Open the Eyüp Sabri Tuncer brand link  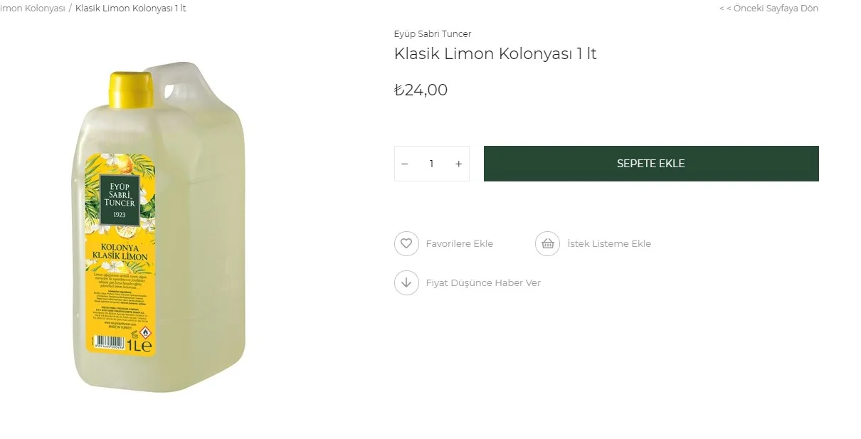[433, 33]
